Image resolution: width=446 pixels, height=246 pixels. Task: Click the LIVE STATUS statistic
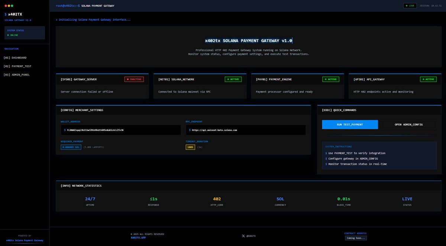pos(407,201)
